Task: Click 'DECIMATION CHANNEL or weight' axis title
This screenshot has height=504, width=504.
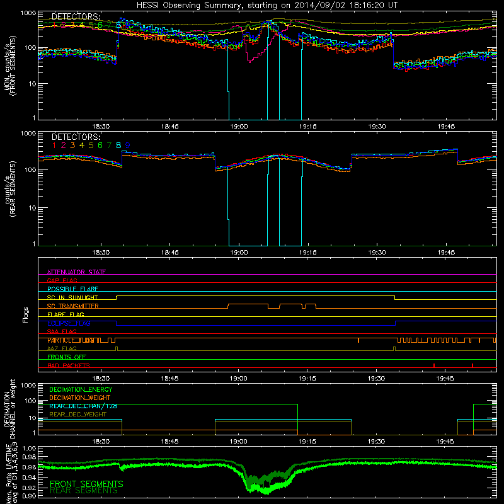Action: pos(9,409)
